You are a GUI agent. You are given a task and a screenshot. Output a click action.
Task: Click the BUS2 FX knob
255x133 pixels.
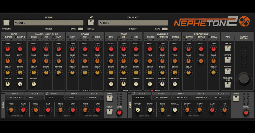(225, 110)
